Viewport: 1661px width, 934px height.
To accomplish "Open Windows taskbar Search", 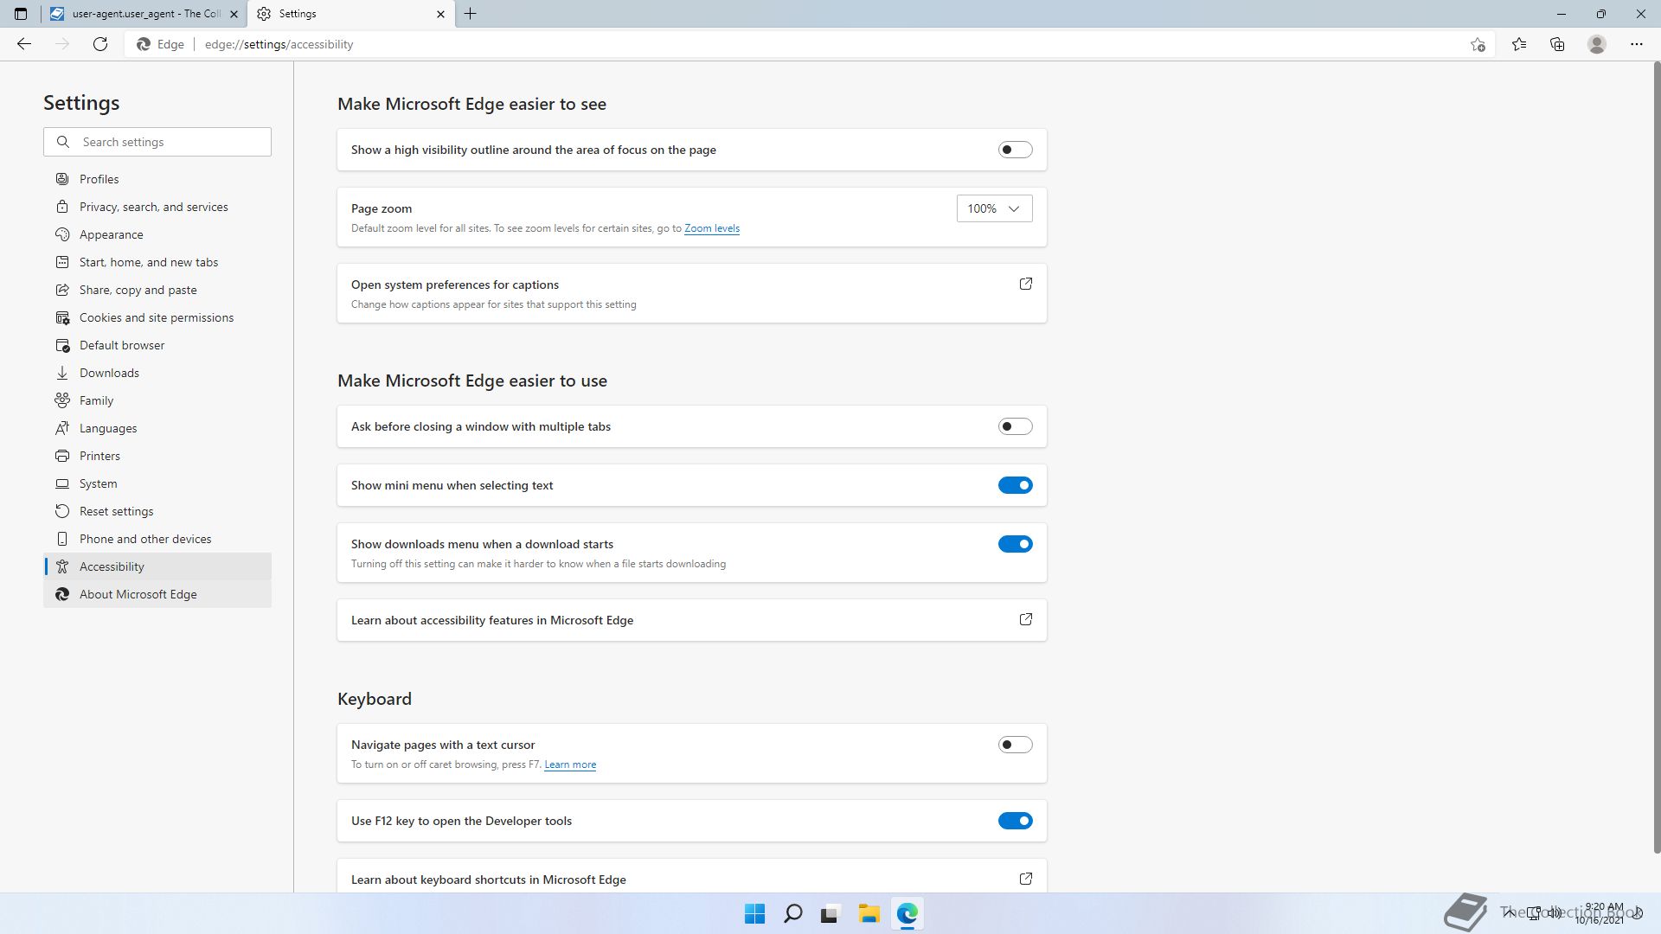I will coord(792,914).
